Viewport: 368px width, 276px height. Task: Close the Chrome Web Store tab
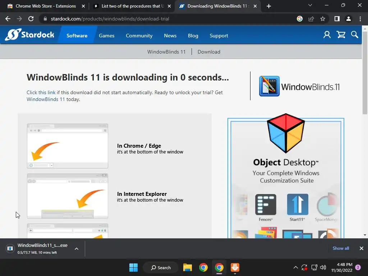tap(83, 6)
